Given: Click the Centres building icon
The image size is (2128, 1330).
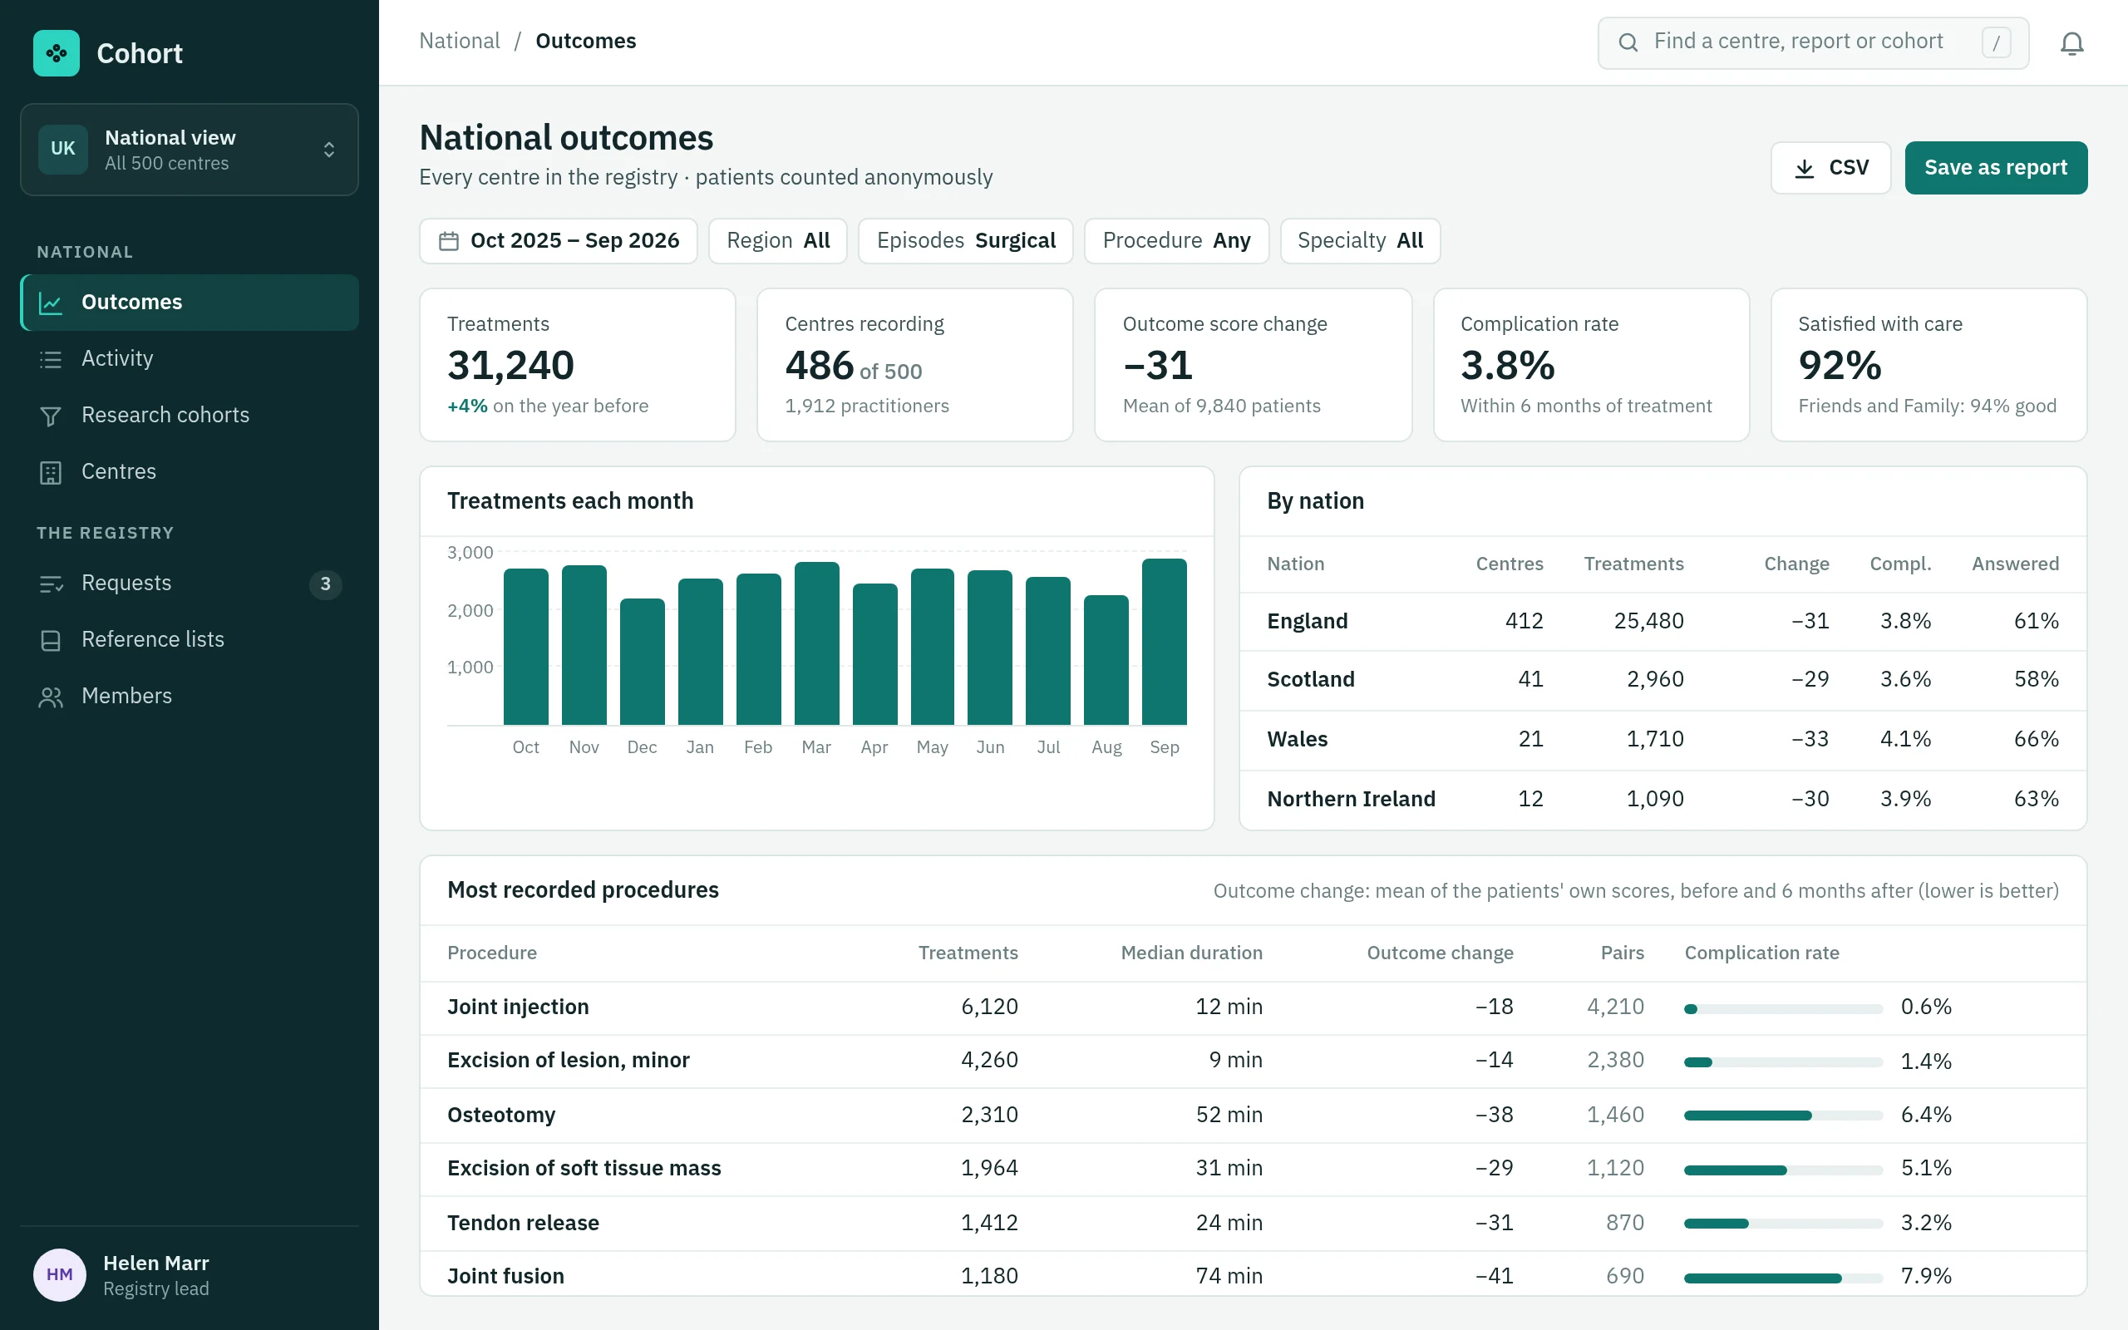Looking at the screenshot, I should [x=51, y=472].
